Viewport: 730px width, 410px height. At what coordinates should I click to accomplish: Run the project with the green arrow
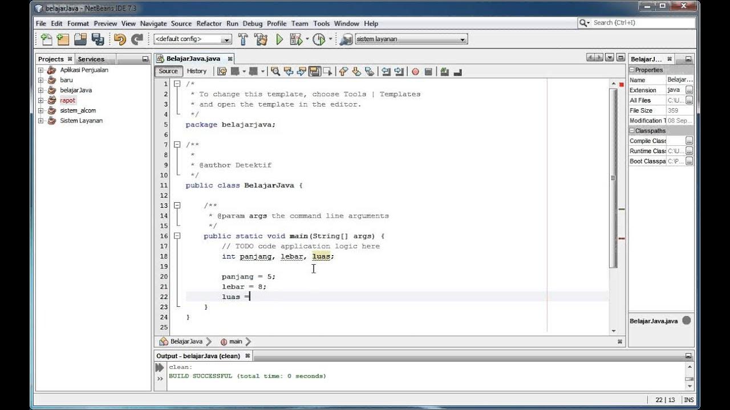click(x=279, y=39)
